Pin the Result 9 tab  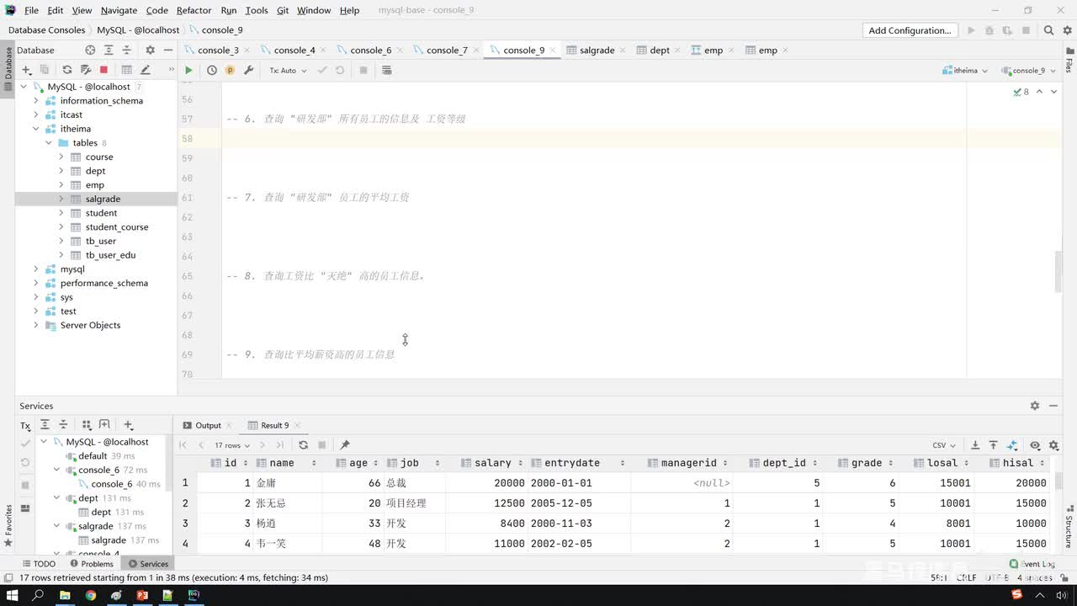344,445
